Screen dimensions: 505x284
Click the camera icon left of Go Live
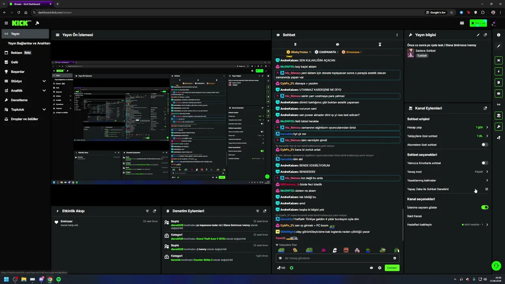point(462,23)
